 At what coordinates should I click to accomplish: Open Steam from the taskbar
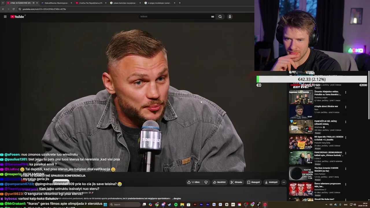tap(169, 205)
